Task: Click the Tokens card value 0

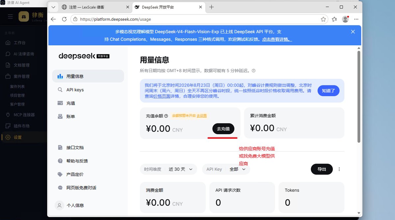Action: point(288,203)
